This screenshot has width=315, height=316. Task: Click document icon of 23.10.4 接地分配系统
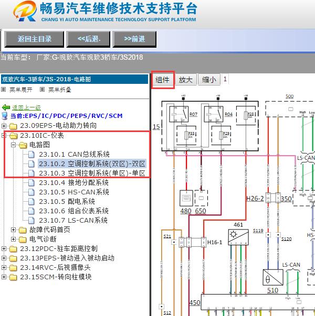[31, 183]
